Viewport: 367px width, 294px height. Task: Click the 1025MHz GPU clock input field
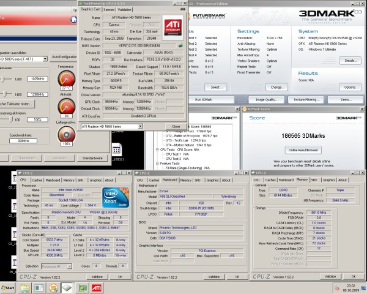click(x=37, y=79)
